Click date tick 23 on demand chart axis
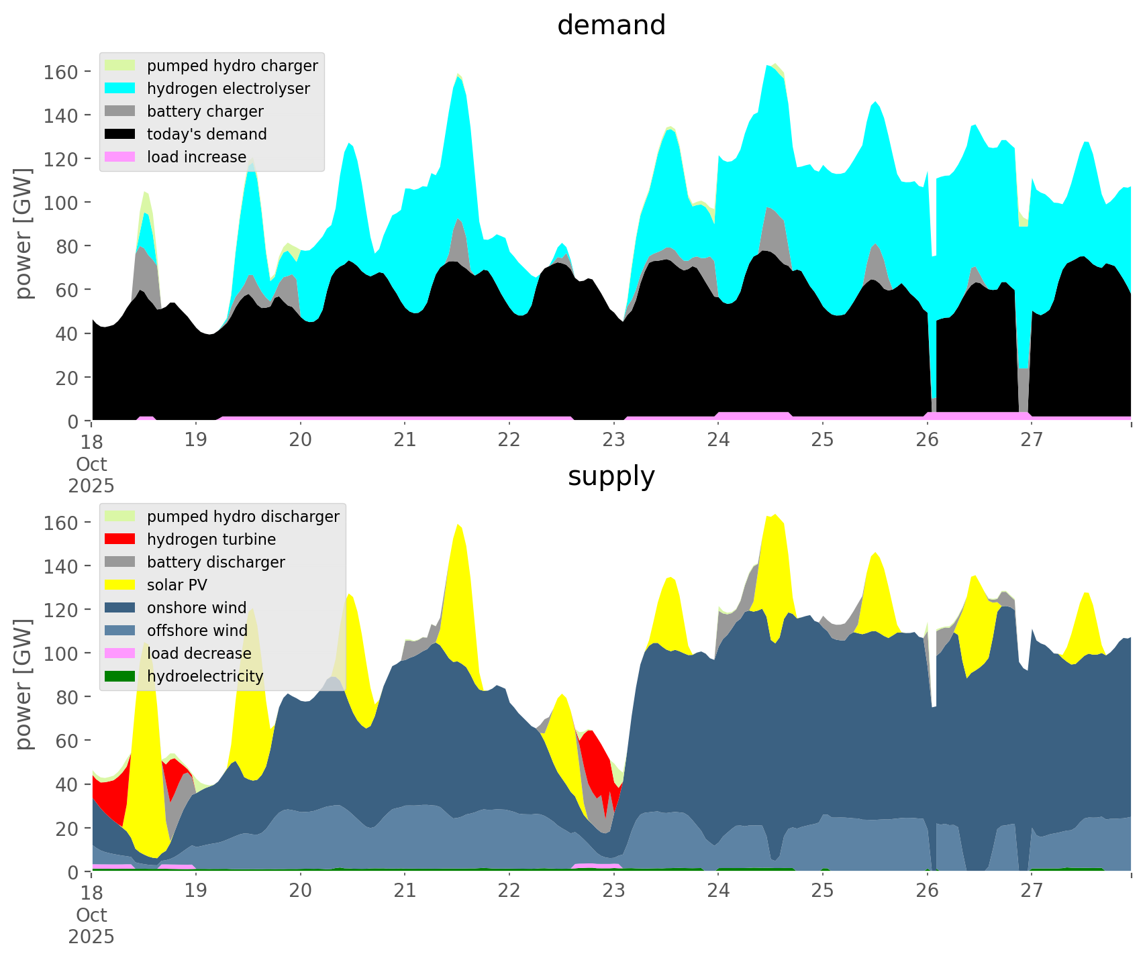The image size is (1145, 960). (613, 440)
